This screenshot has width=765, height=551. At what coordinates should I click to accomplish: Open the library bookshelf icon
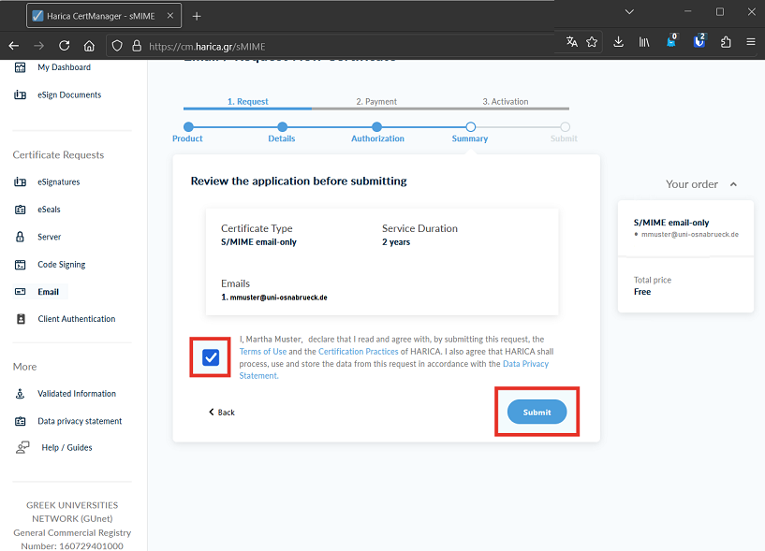pyautogui.click(x=644, y=42)
